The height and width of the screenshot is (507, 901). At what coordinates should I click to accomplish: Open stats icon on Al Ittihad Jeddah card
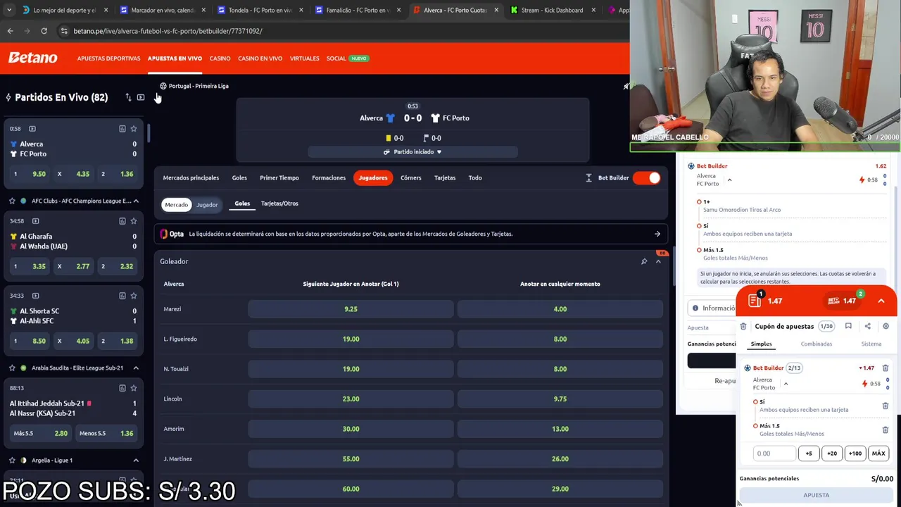click(122, 388)
